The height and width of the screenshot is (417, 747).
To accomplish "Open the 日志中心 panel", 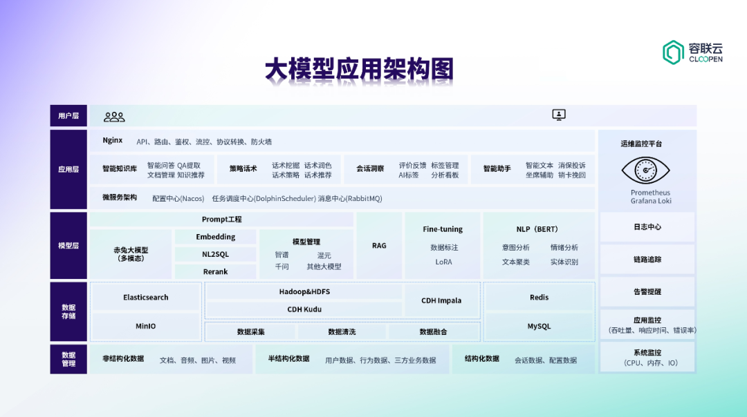I will 647,226.
